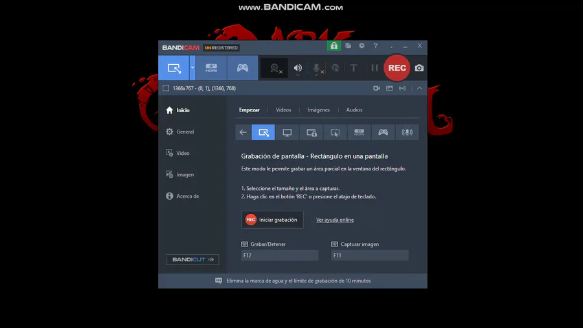Viewport: 583px width, 328px height.
Task: Toggle the microphone icon
Action: 316,68
